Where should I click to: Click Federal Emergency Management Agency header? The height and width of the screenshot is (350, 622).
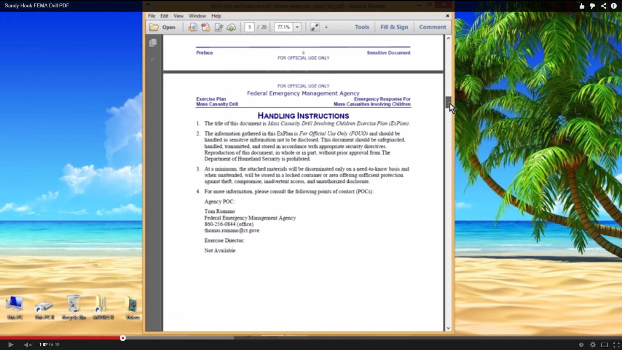click(303, 93)
